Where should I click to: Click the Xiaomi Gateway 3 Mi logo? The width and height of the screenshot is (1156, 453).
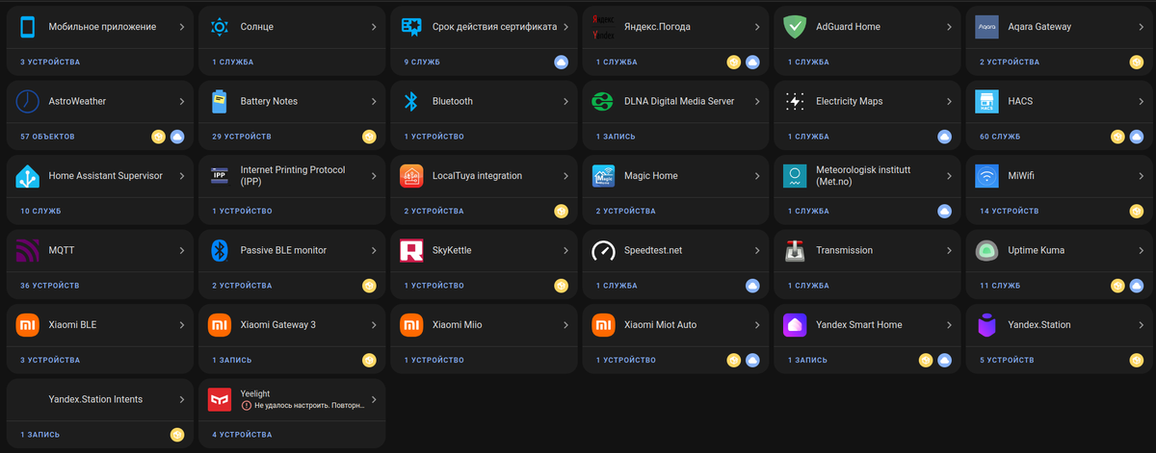pos(220,325)
